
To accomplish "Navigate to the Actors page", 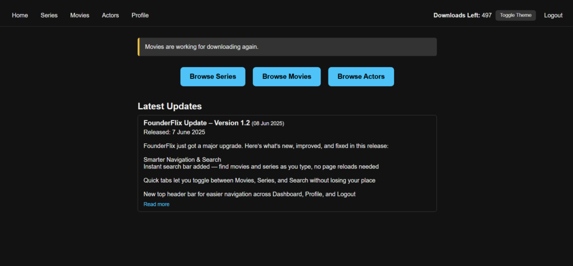I will coord(110,15).
